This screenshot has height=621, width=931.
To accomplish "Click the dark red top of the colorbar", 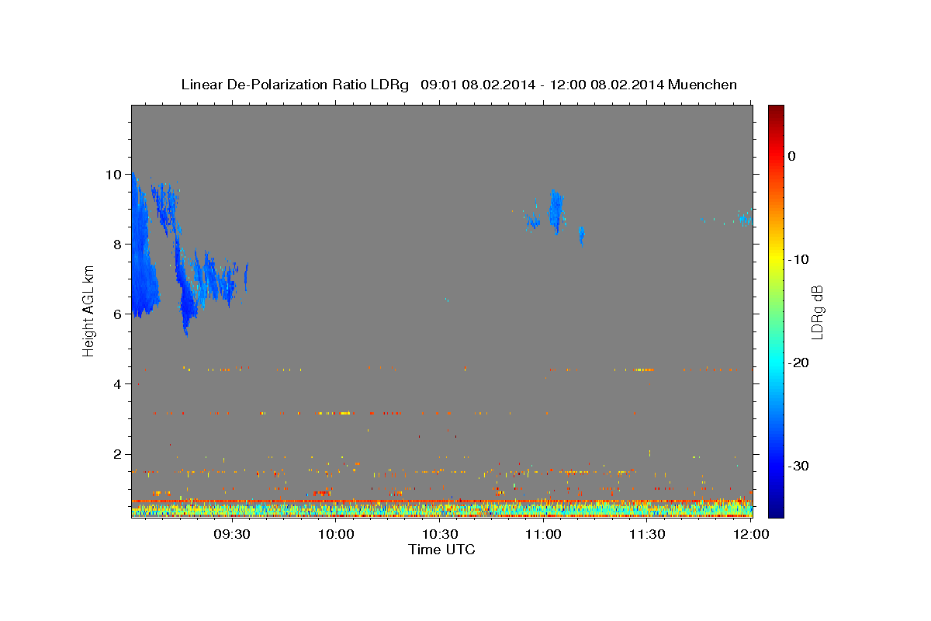I will pyautogui.click(x=776, y=110).
